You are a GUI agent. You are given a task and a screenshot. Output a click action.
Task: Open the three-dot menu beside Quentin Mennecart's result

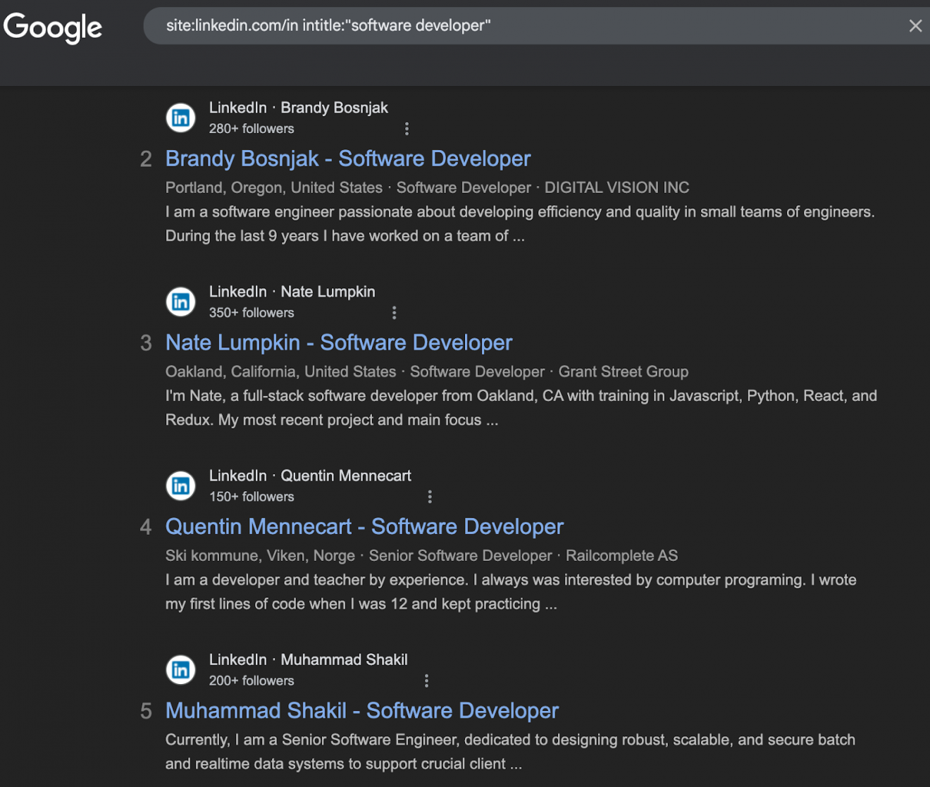click(x=430, y=496)
